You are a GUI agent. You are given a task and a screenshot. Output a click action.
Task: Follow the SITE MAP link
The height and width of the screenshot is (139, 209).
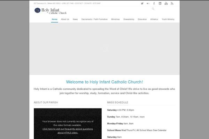96,3
